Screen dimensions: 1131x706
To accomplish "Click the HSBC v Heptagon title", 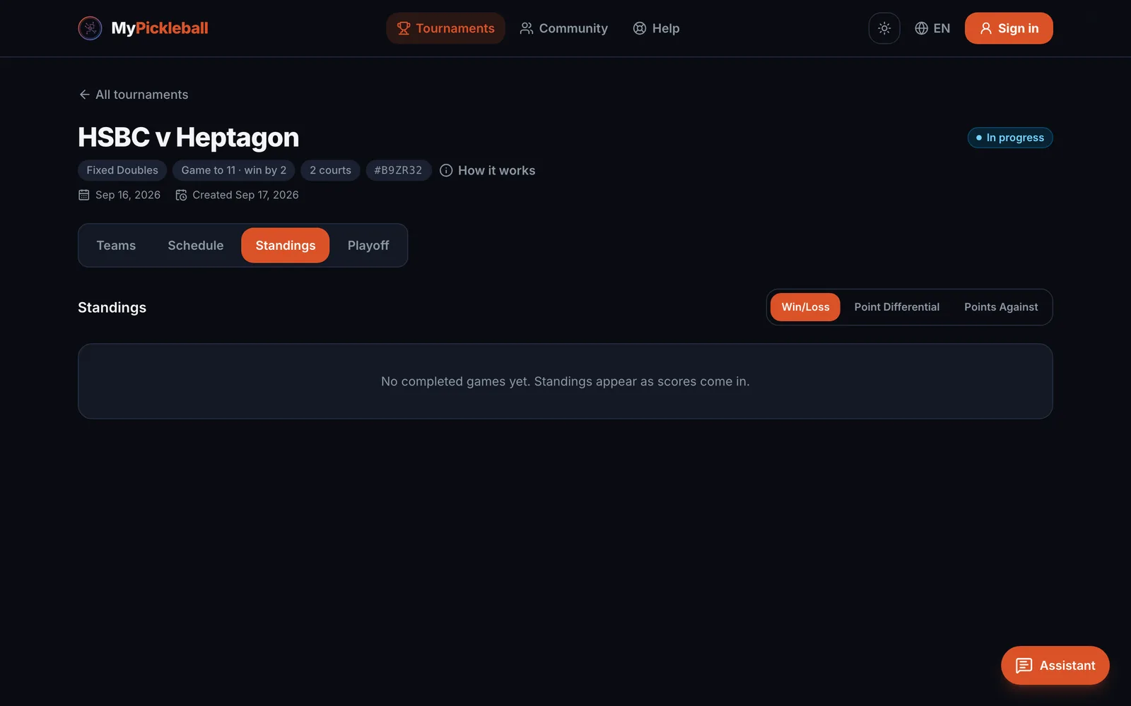I will pyautogui.click(x=188, y=138).
